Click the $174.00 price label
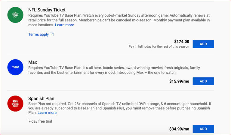This screenshot has width=231, height=135. coord(182,42)
